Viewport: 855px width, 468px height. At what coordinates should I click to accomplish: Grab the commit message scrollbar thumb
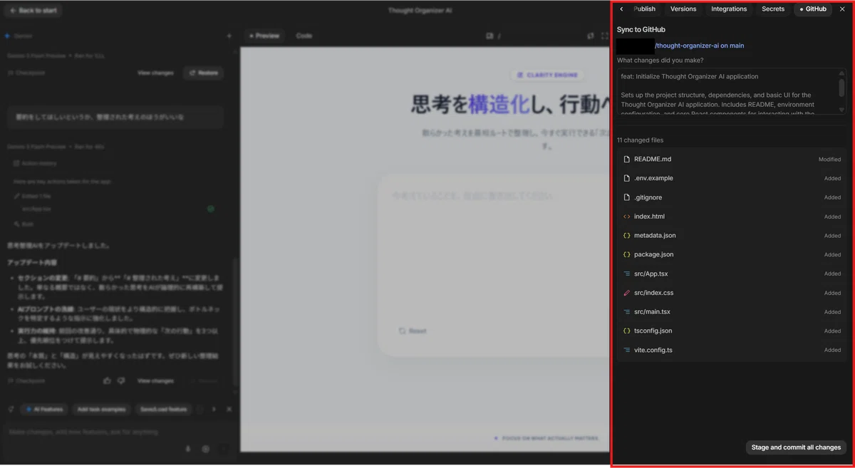[x=841, y=87]
